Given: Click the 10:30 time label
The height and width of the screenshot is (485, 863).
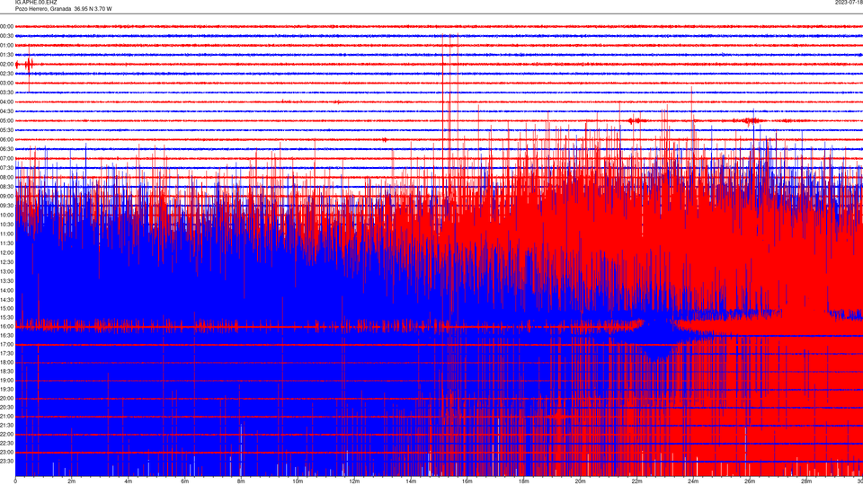Looking at the screenshot, I should [6, 225].
